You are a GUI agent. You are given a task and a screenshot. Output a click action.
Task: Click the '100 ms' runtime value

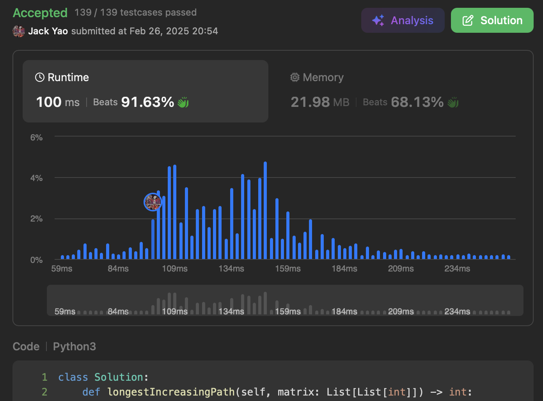(58, 102)
